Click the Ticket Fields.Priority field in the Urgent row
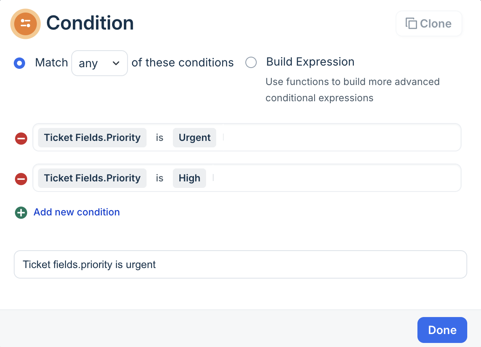The width and height of the screenshot is (481, 347). click(92, 138)
